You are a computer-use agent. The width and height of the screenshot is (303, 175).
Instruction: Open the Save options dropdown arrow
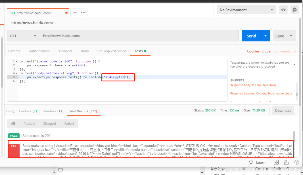click(x=291, y=36)
